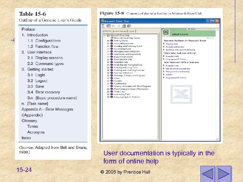Select the Charts tree label

click(117, 78)
